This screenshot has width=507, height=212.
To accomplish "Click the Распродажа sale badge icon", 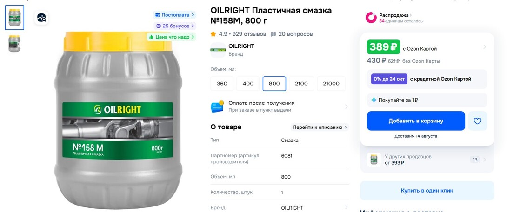I will tap(371, 18).
